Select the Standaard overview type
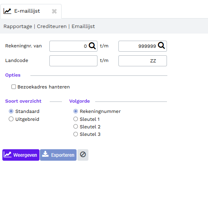Viewport: 208px width, 199px height. coord(11,111)
